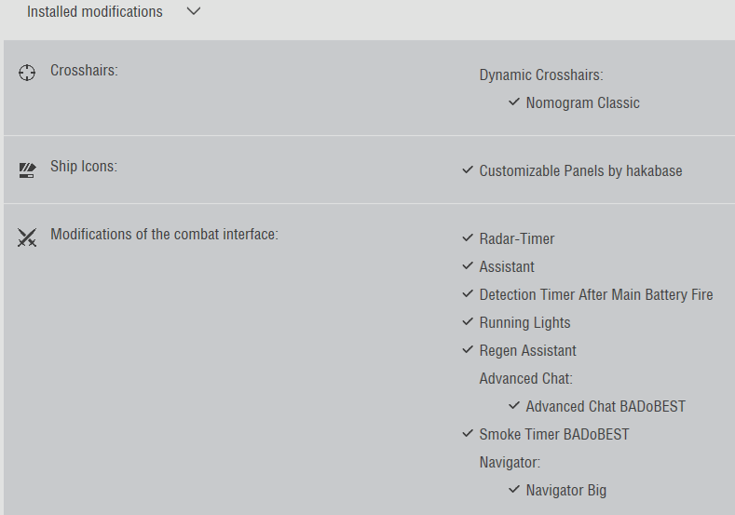
Task: Click Modifications of the combat interface label
Action: [x=164, y=235]
